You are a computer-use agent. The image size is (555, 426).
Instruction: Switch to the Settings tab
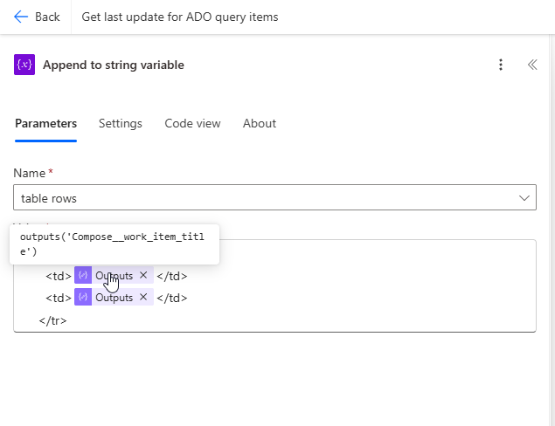coord(121,123)
